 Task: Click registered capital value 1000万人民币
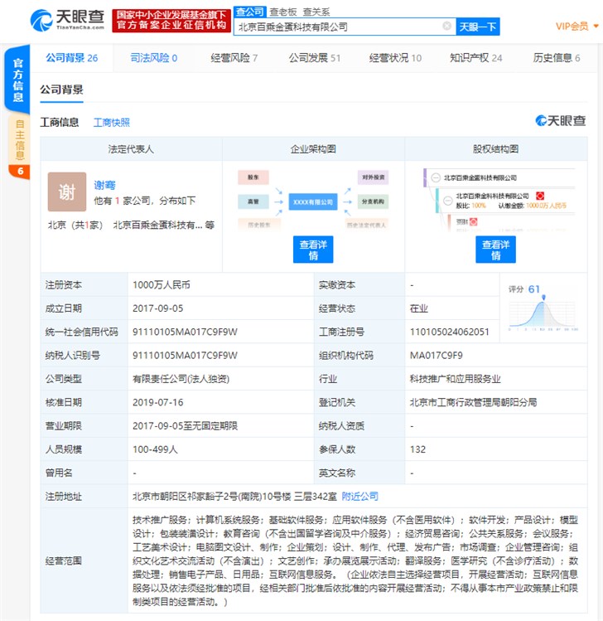tap(161, 284)
